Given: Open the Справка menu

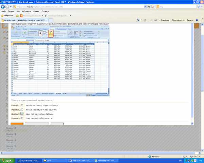Looking at the screenshot, I should pyautogui.click(x=45, y=12).
